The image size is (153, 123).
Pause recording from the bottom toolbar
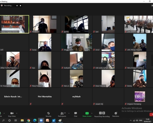pos(100,113)
